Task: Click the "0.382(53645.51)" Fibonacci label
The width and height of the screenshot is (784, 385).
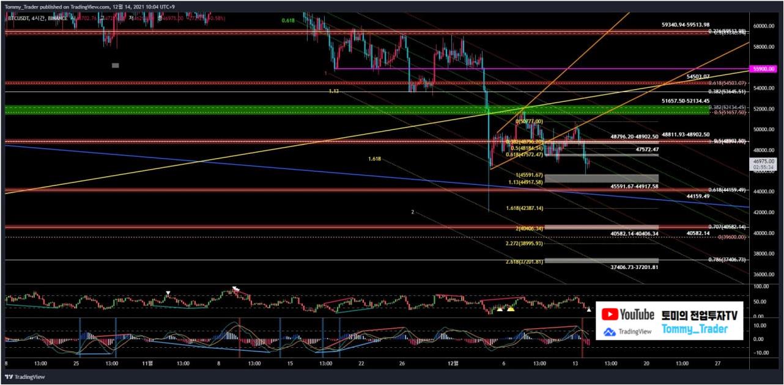Action: (728, 92)
